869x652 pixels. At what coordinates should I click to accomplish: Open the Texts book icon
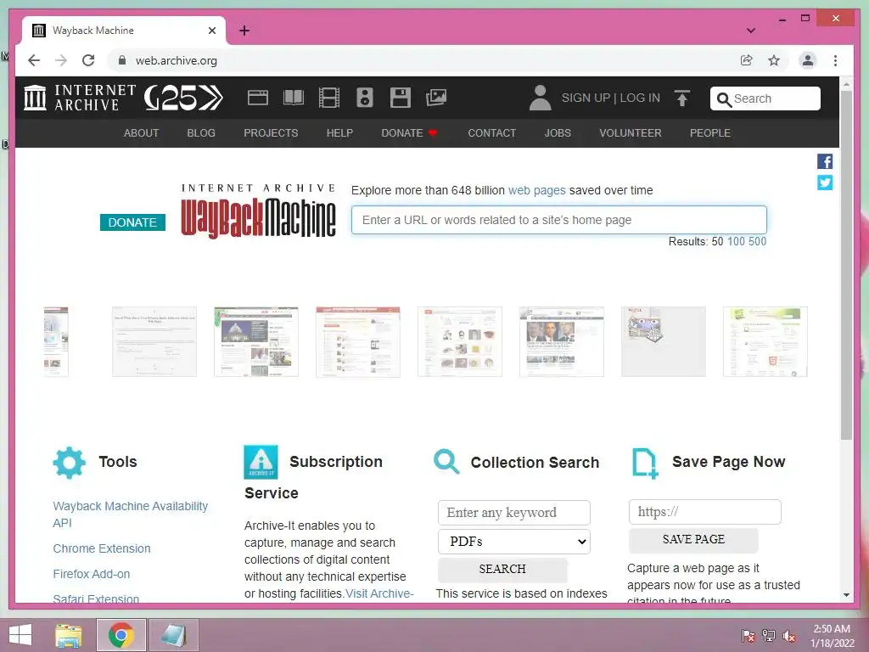point(293,98)
